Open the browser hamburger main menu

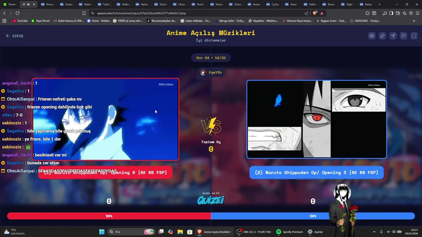click(x=418, y=13)
